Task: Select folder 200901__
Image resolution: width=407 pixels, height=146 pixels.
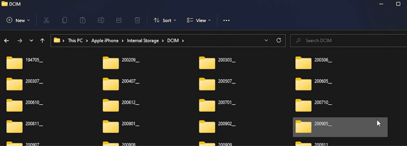Action: tap(121, 127)
